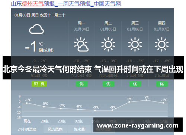
Task: Switch to the 风力风向 tab
Action: tap(55, 129)
